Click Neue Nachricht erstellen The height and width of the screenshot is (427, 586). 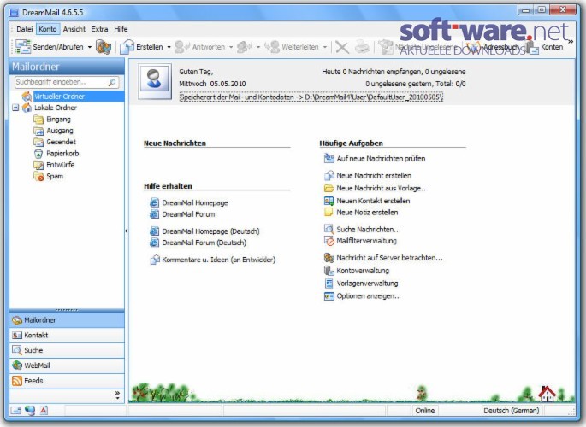(x=374, y=176)
